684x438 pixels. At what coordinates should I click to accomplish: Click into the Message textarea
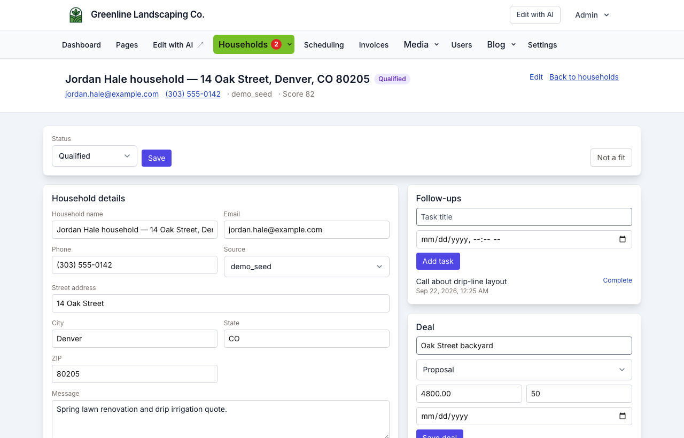(x=221, y=419)
